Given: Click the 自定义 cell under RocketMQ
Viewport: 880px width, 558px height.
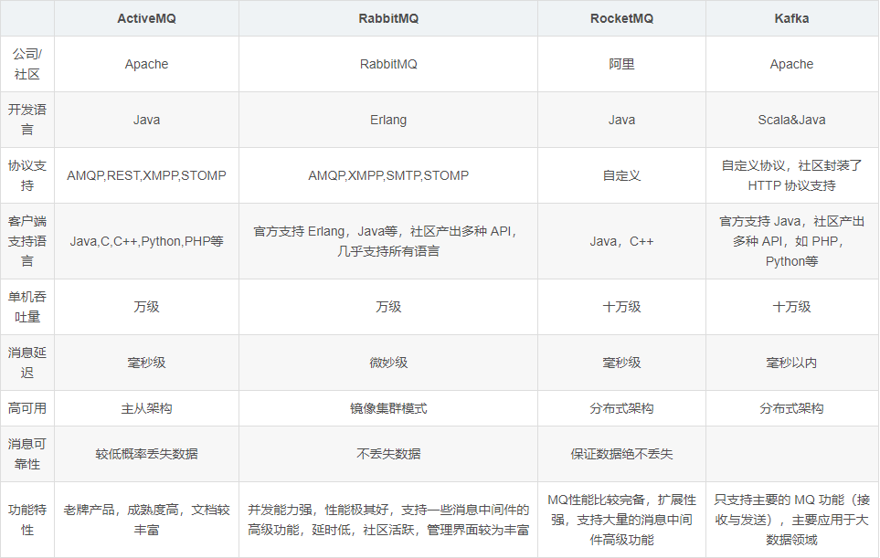Looking at the screenshot, I should 621,175.
